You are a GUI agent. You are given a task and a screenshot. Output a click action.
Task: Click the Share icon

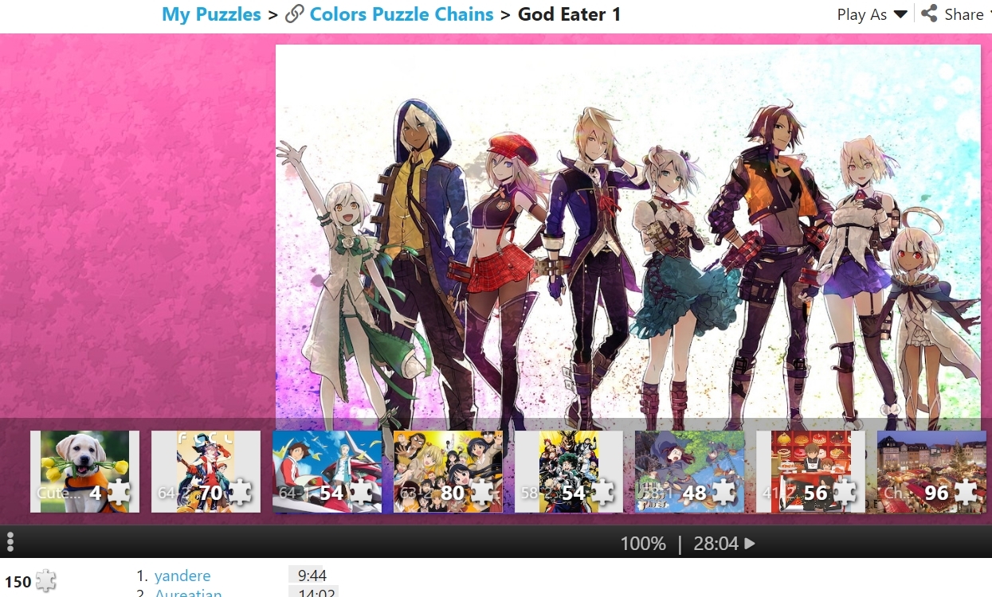(929, 14)
